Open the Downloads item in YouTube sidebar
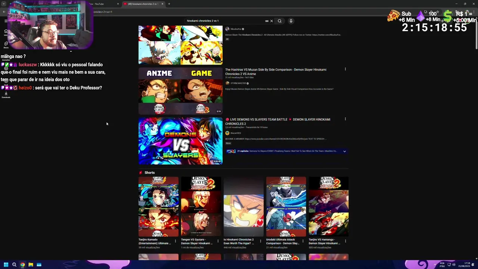This screenshot has width=478, height=269. tap(6, 95)
